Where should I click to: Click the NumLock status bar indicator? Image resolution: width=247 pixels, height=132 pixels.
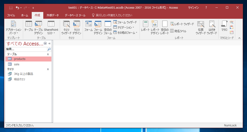click(x=230, y=126)
